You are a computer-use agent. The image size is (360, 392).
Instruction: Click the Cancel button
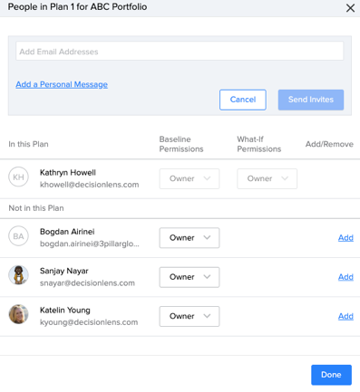[243, 100]
